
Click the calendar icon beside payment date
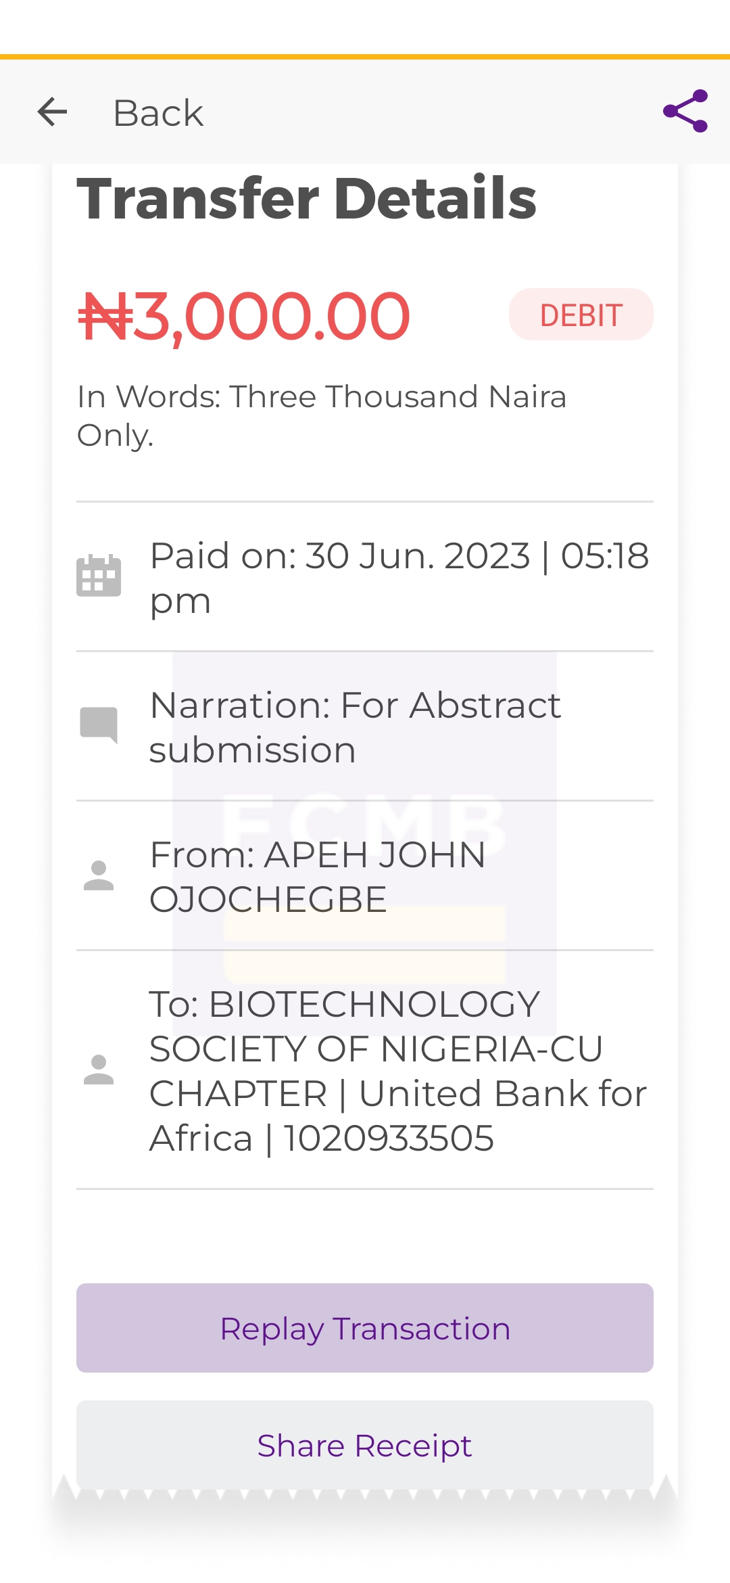pos(99,576)
